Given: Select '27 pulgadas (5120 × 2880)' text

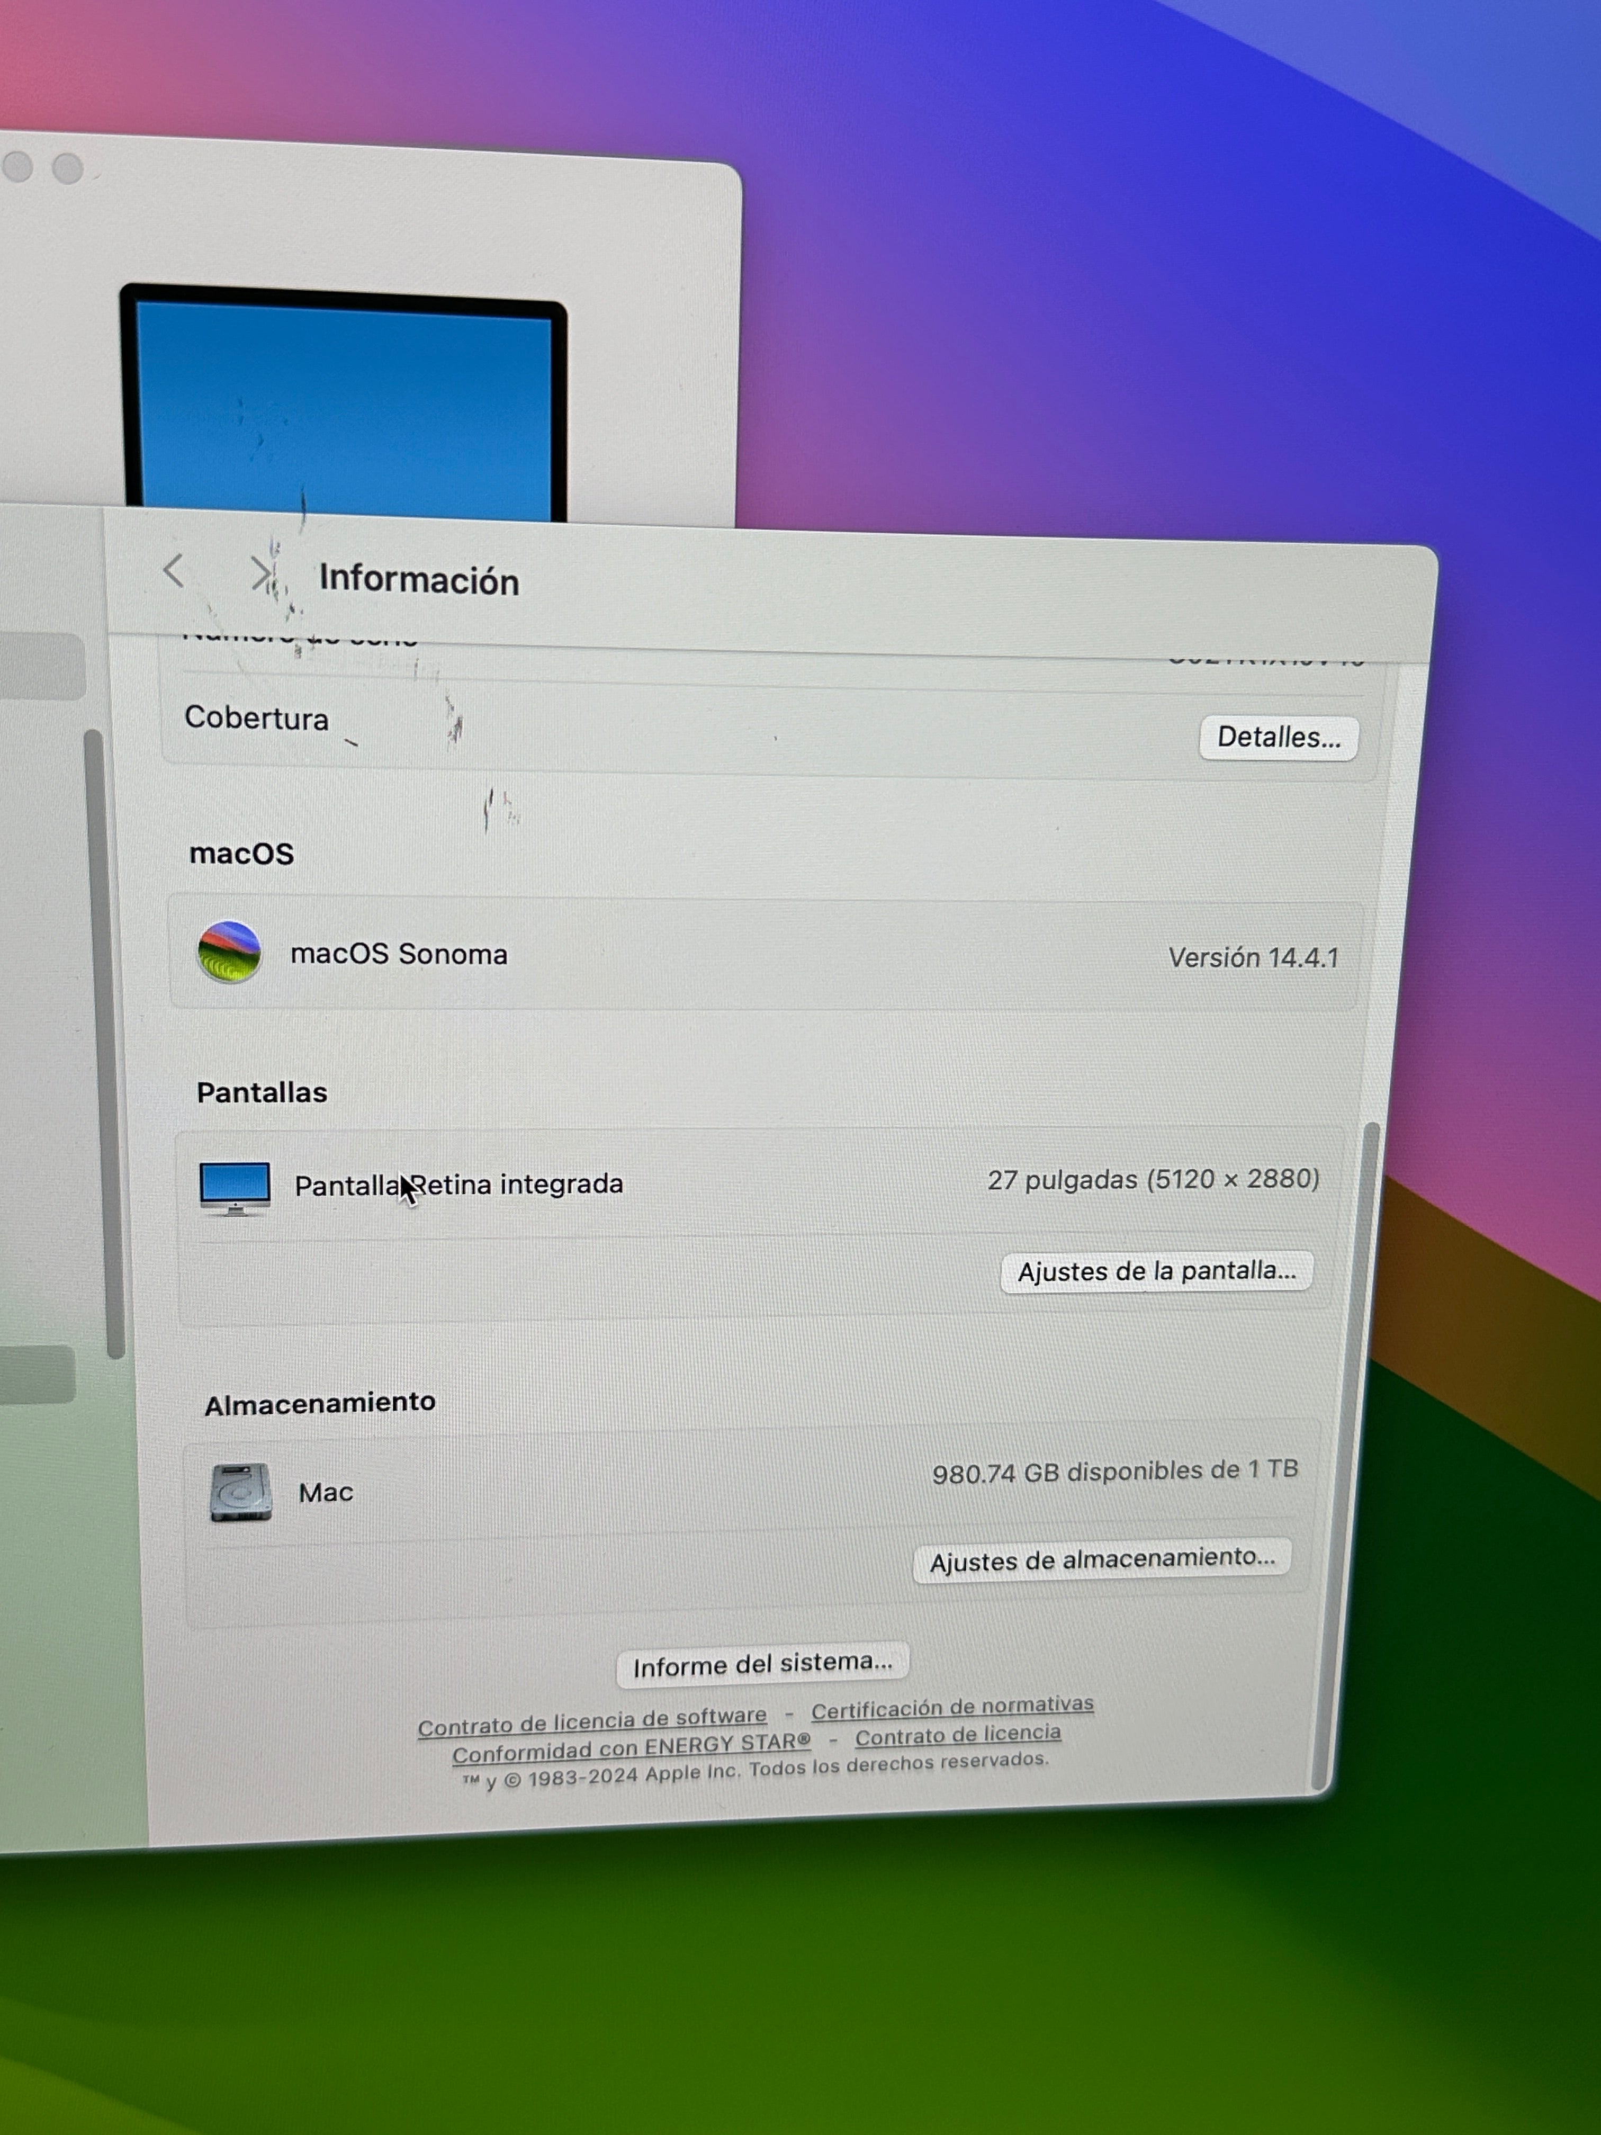Looking at the screenshot, I should point(1153,1179).
